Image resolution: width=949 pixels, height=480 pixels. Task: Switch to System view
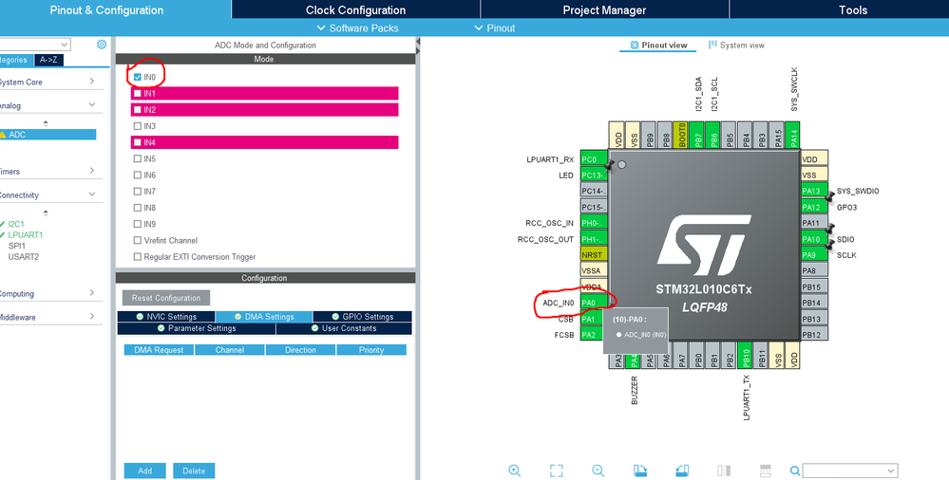(x=736, y=45)
